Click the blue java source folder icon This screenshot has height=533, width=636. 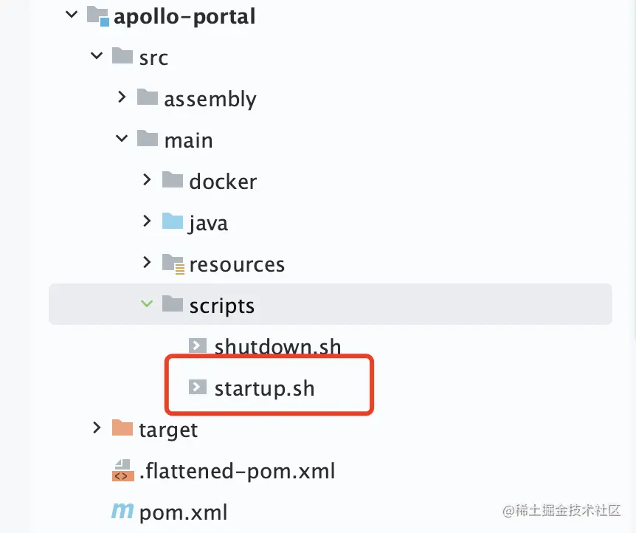coord(173,221)
